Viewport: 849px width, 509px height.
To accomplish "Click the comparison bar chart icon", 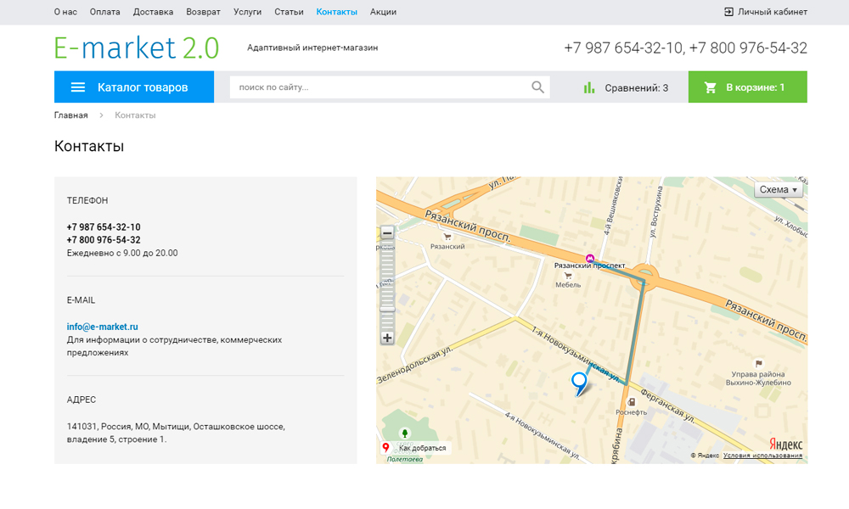I will [x=589, y=87].
